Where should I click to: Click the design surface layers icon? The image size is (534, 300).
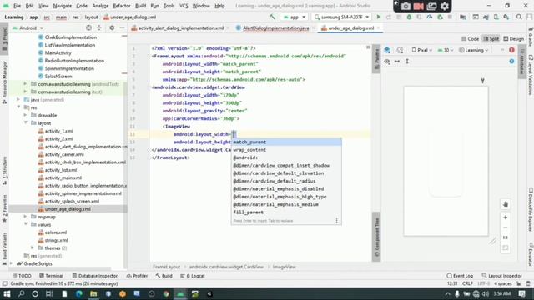(387, 50)
